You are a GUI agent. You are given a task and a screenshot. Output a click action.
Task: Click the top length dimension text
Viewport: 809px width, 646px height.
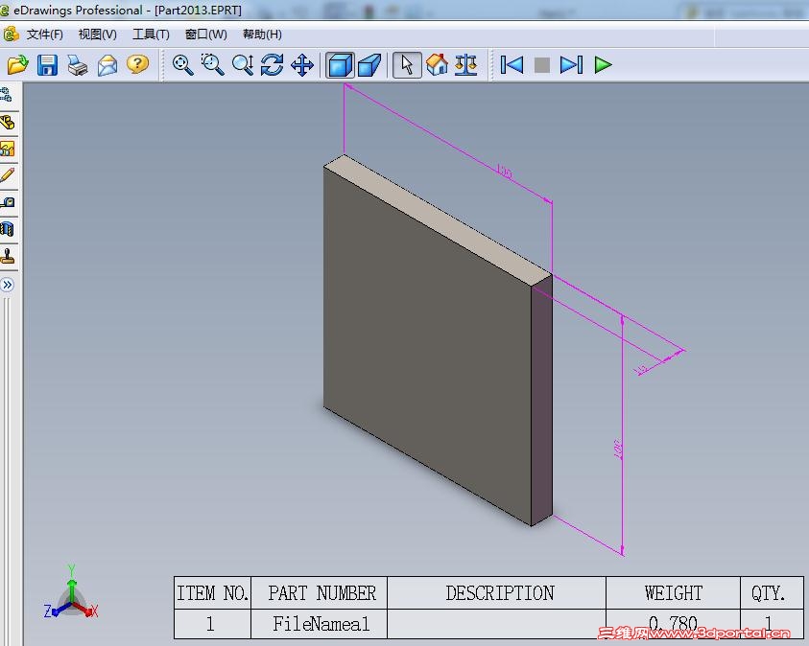(x=505, y=171)
